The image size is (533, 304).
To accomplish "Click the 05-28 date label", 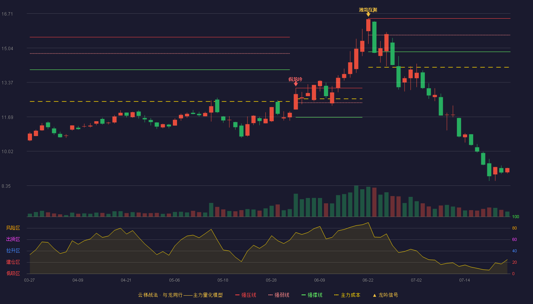I will point(271,280).
